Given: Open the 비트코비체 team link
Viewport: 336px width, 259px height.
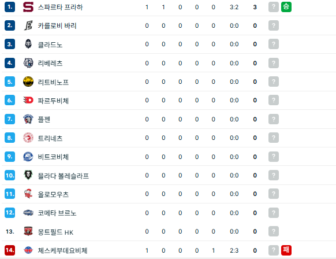Looking at the screenshot, I should 53,157.
